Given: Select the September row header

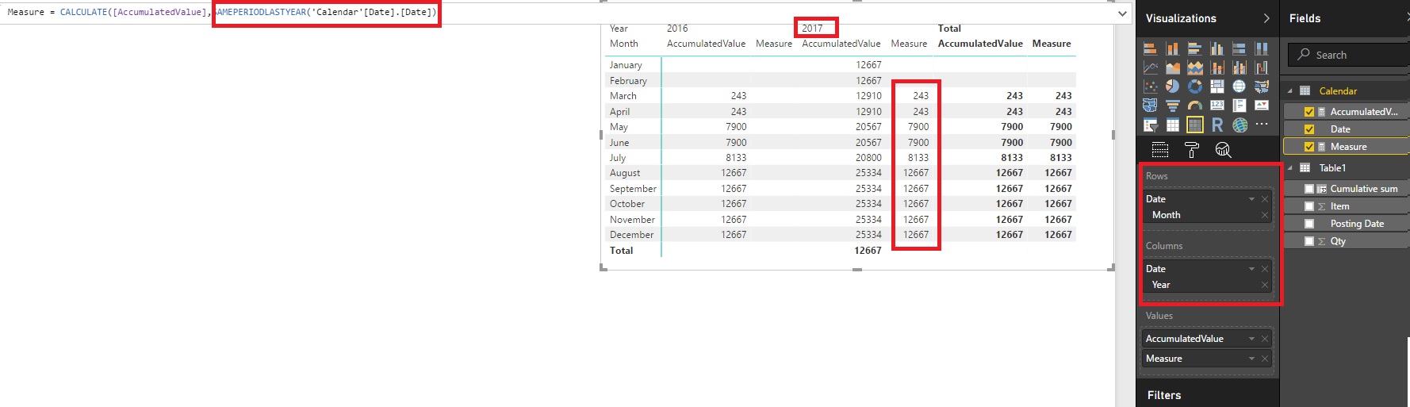Looking at the screenshot, I should point(633,189).
